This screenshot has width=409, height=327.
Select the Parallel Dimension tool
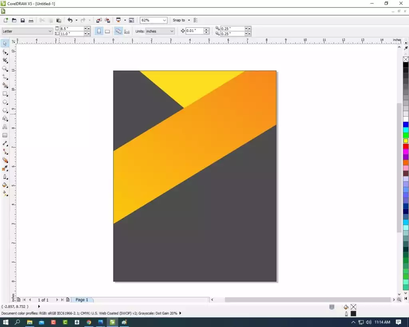5,143
